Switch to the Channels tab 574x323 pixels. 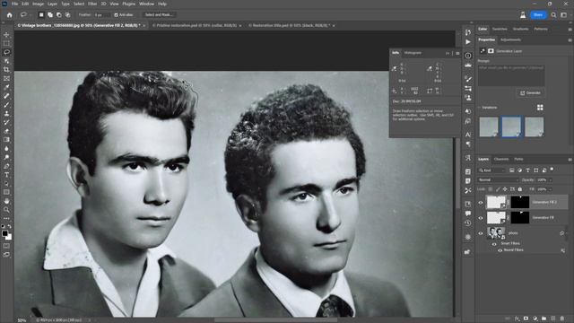pos(501,160)
